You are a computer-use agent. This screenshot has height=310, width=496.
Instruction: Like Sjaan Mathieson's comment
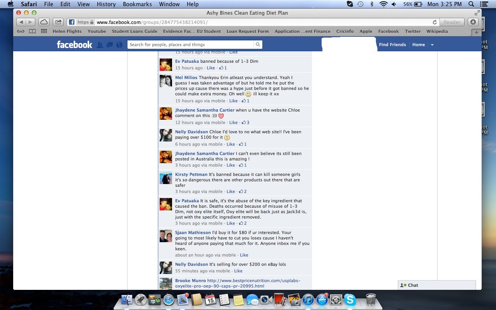[244, 255]
